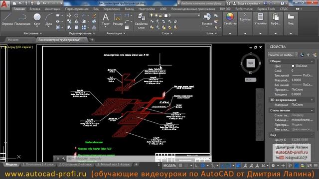The image size is (319, 179).
Task: Open the Утилиты calculator panel
Action: point(260,19)
